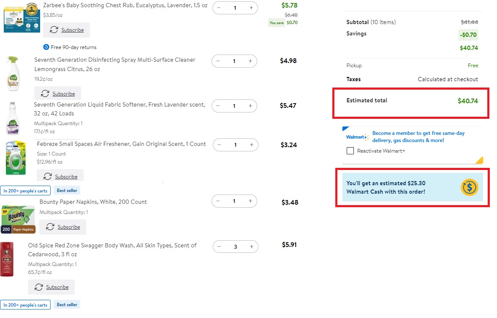
Task: Click the Seventh Generation spray bottle thumbnail
Action: pos(13,74)
